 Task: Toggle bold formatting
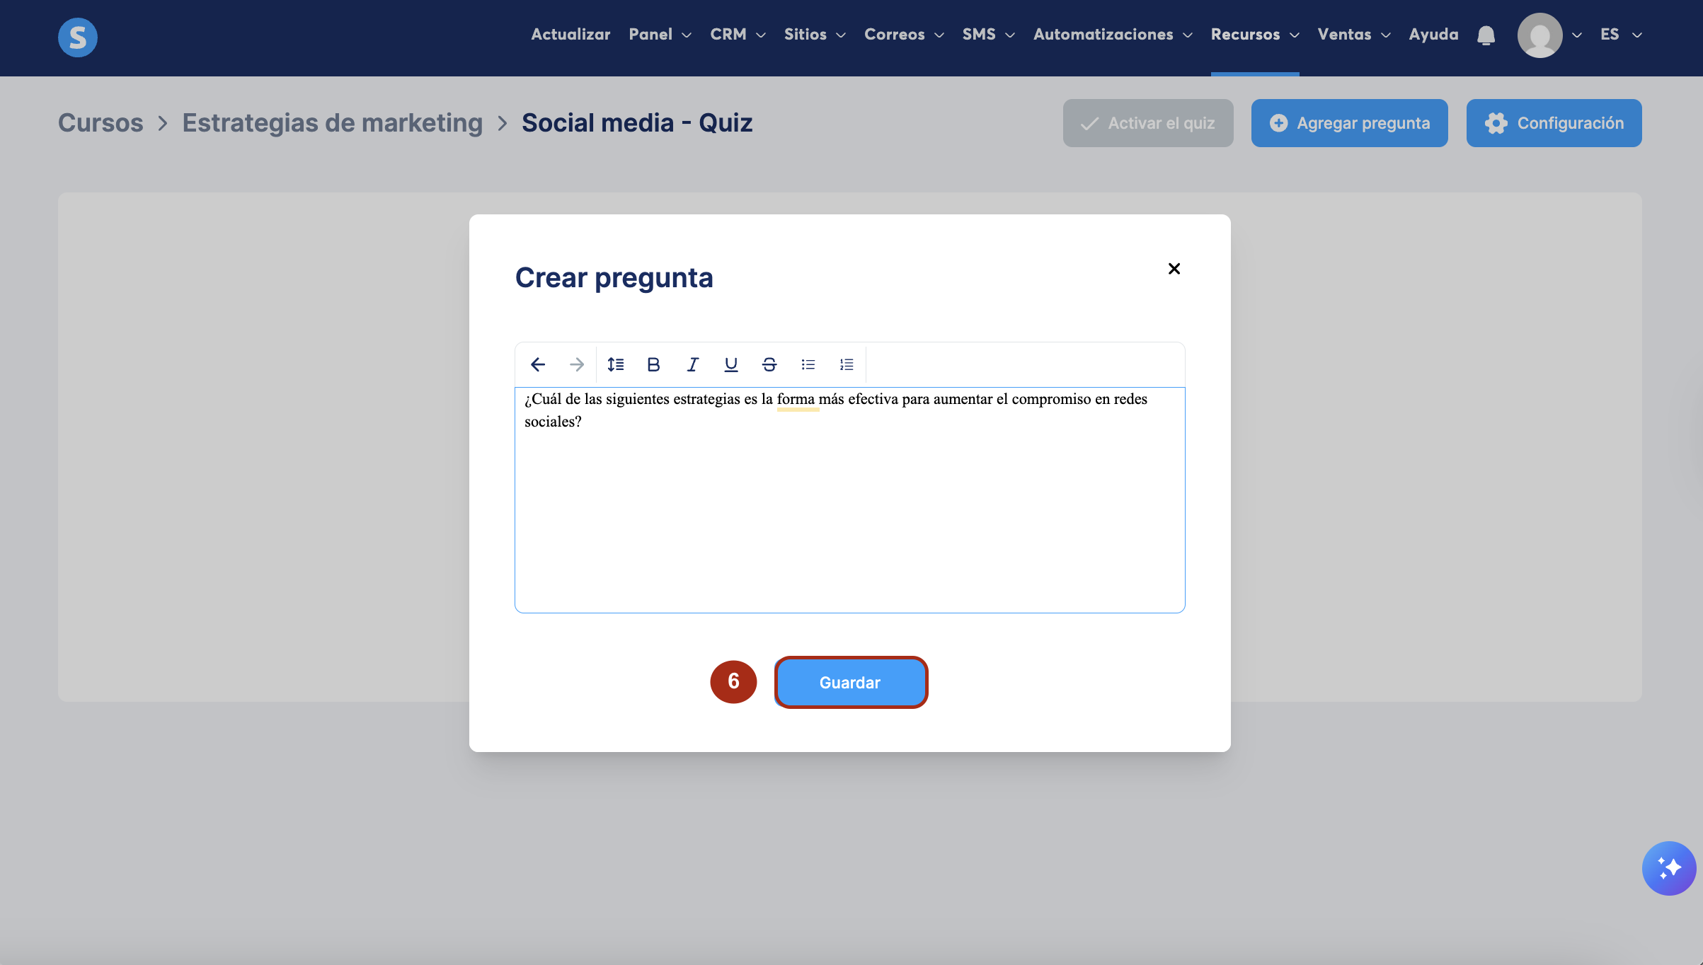coord(653,364)
